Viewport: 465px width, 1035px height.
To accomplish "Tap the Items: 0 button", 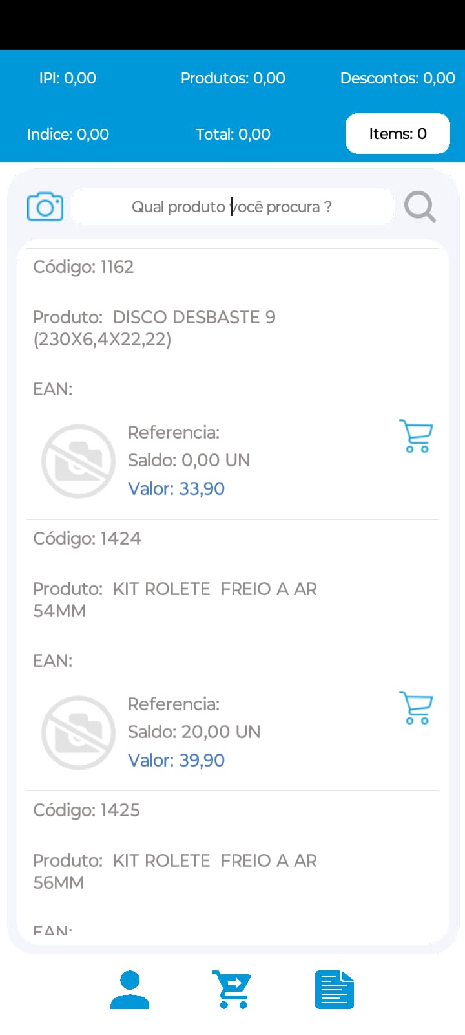I will (x=398, y=134).
